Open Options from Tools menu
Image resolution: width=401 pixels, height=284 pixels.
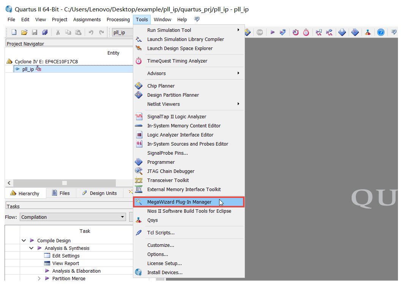[189, 254]
